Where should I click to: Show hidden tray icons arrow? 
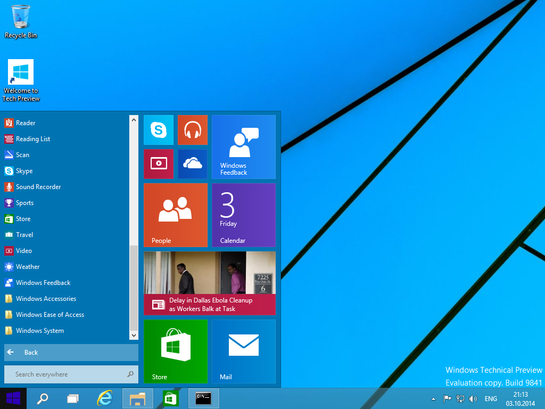[433, 399]
